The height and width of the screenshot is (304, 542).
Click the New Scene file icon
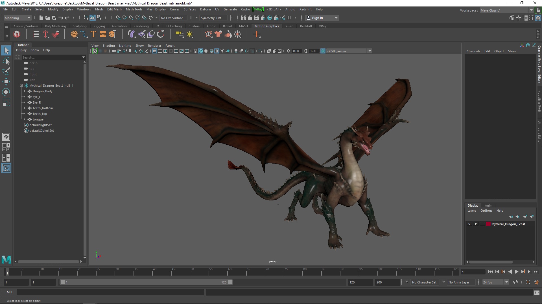tap(41, 18)
